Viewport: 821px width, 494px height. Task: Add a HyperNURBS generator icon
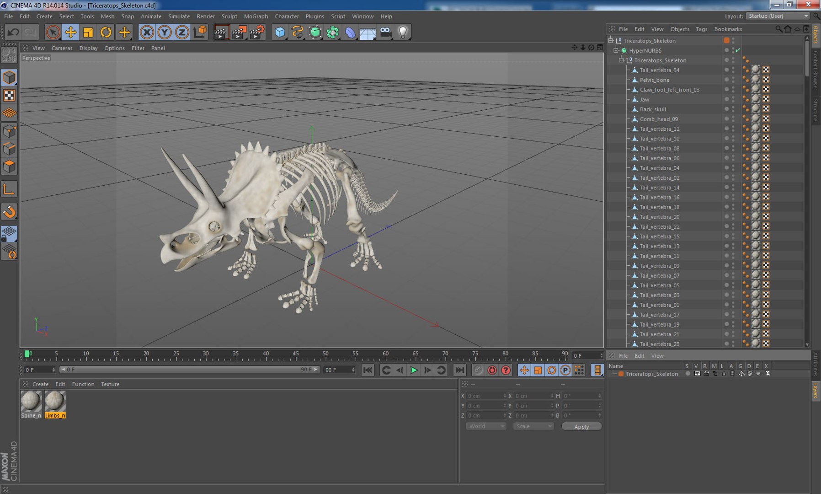tap(315, 32)
